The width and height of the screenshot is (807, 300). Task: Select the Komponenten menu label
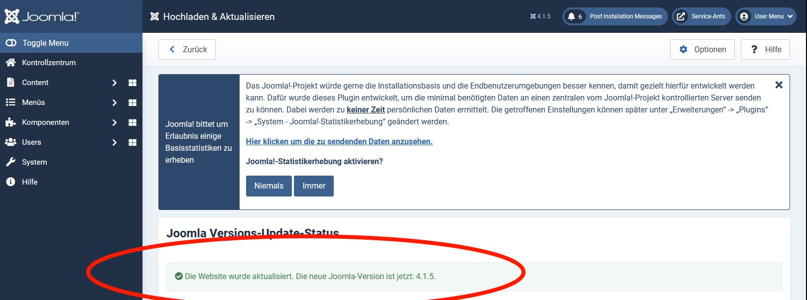(x=45, y=122)
